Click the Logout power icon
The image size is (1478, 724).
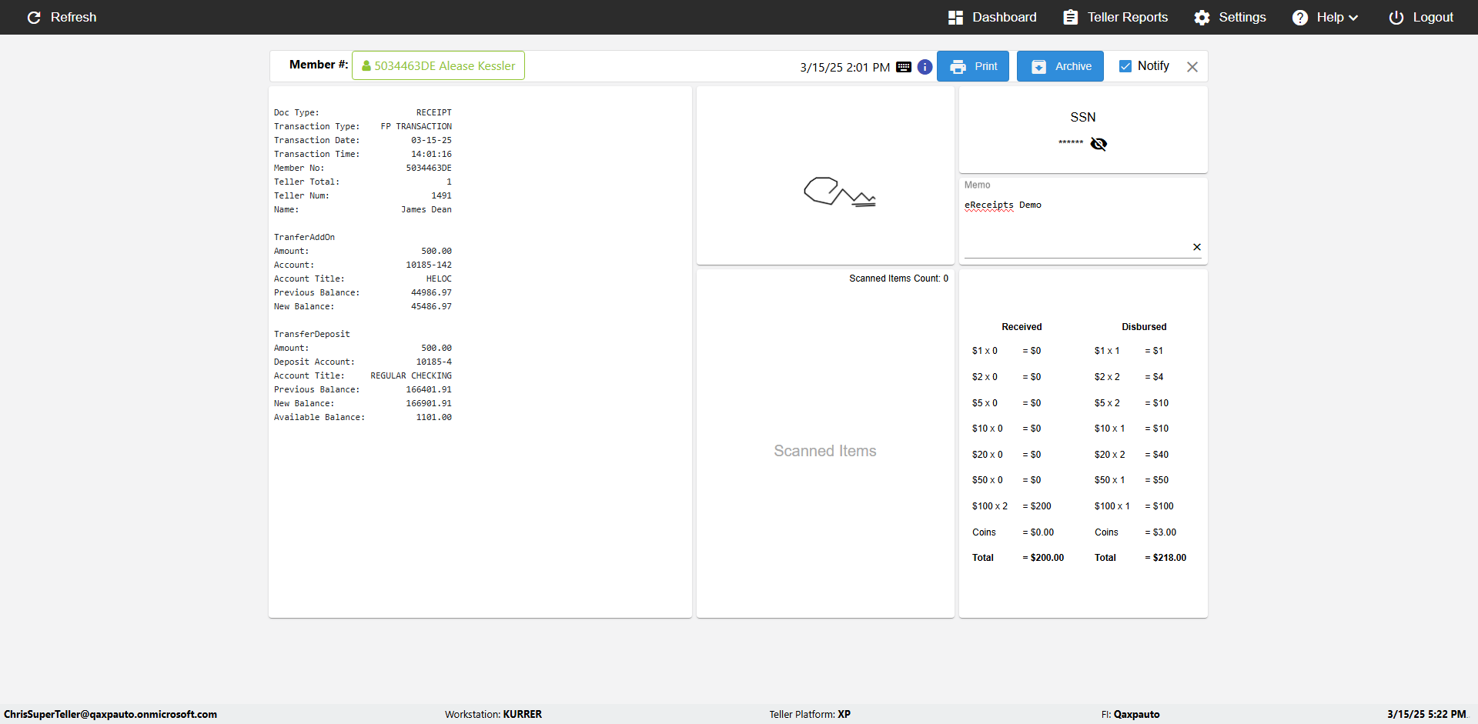coord(1396,18)
